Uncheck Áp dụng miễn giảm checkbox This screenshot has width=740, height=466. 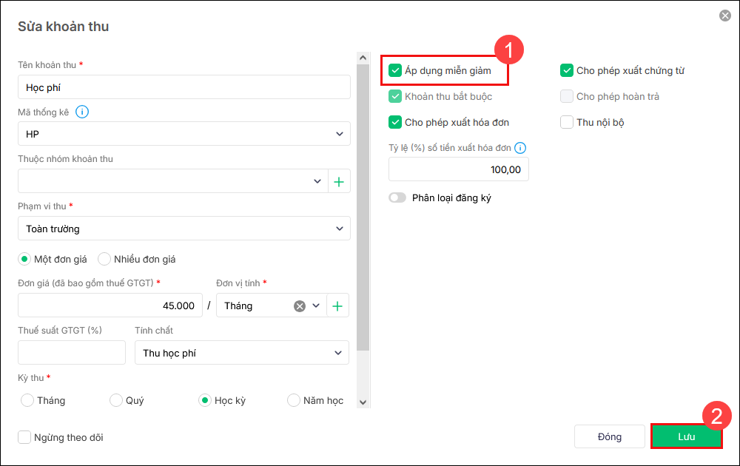[395, 71]
